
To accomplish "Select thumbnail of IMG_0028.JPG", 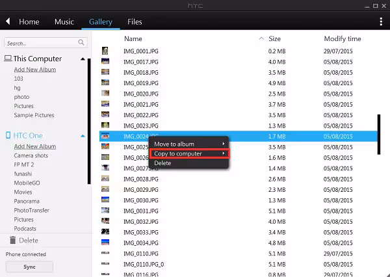I will tap(105, 178).
